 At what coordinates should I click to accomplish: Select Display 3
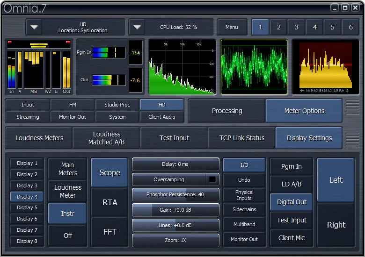tap(27, 186)
